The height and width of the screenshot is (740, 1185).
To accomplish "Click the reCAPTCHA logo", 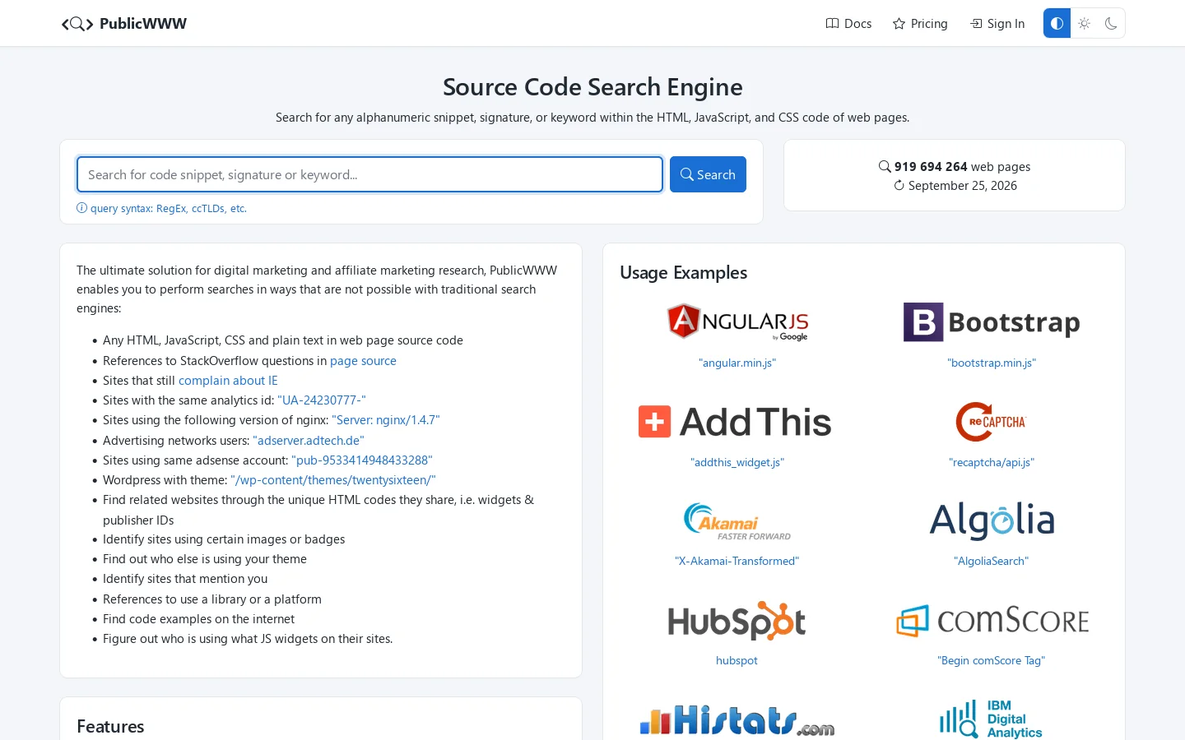I will pos(992,422).
